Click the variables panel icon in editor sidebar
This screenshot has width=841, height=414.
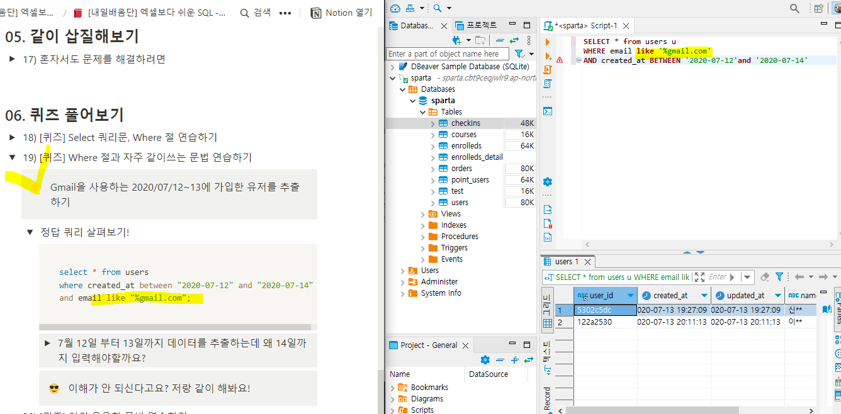coord(547,237)
